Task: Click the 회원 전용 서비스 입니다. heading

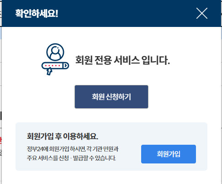Action: pyautogui.click(x=122, y=60)
